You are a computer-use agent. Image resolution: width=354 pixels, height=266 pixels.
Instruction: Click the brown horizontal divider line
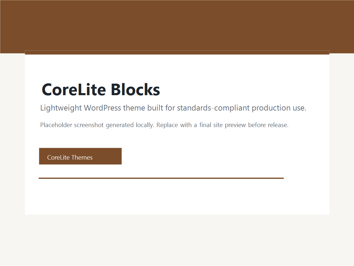(x=161, y=178)
